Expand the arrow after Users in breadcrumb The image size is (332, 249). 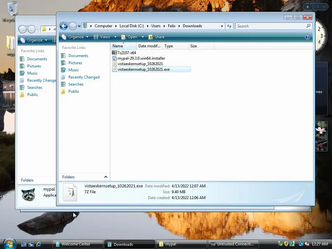pyautogui.click(x=164, y=26)
